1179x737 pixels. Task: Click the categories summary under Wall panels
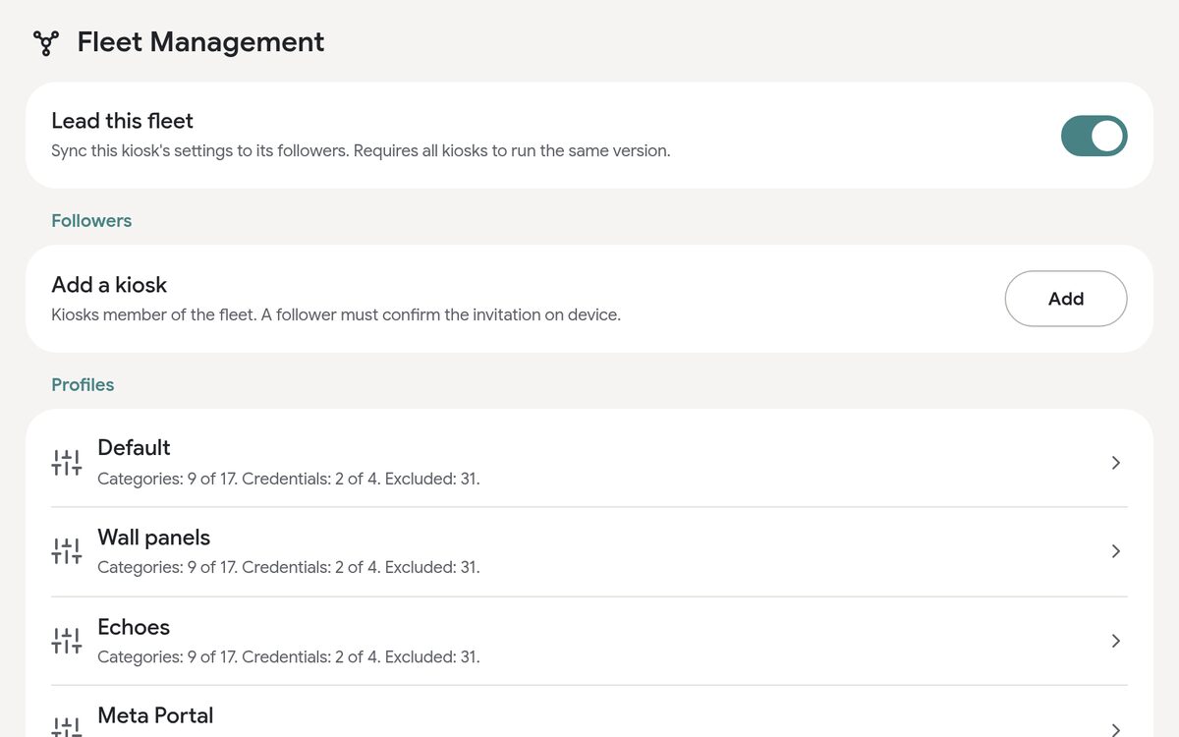tap(289, 568)
